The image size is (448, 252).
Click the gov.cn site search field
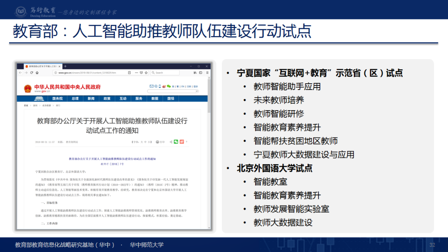coord(173,91)
